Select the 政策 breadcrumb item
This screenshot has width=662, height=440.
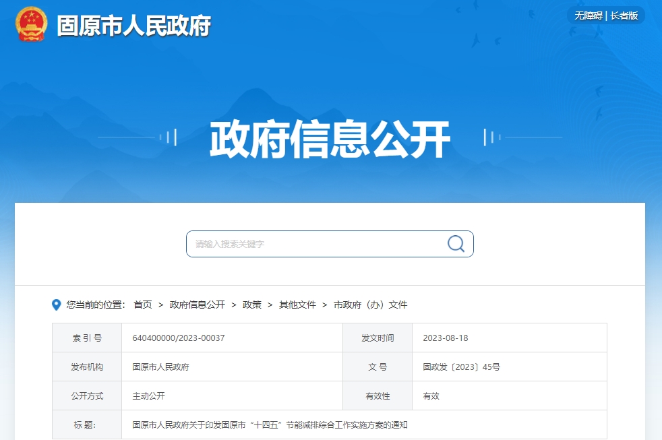pos(252,305)
